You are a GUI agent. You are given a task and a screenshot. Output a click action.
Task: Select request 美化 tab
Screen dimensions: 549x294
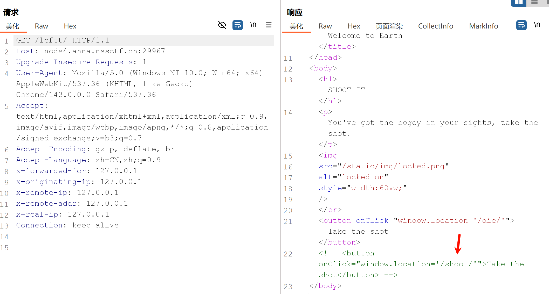[x=12, y=26]
